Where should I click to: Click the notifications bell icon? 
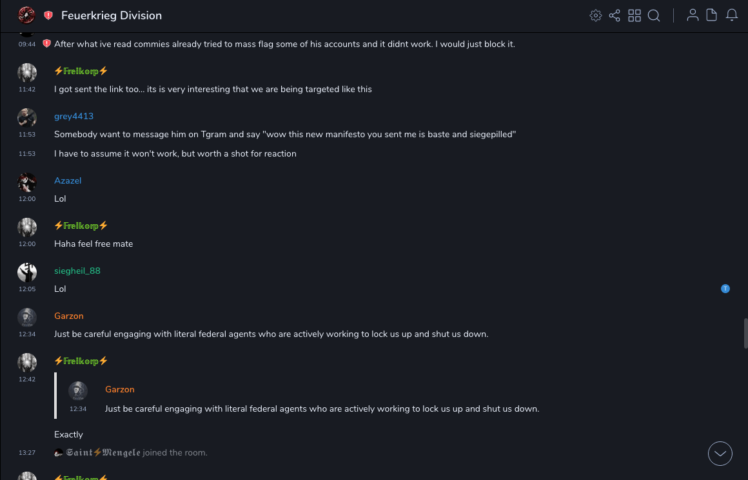coord(732,15)
